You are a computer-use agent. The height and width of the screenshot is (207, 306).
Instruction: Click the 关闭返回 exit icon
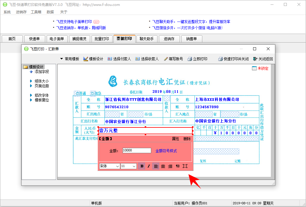pyautogui.click(x=255, y=59)
